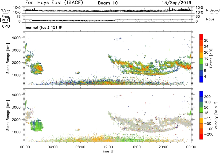The width and height of the screenshot is (221, 153).
Task: Click the Time UT axis label
Action: tap(108, 151)
